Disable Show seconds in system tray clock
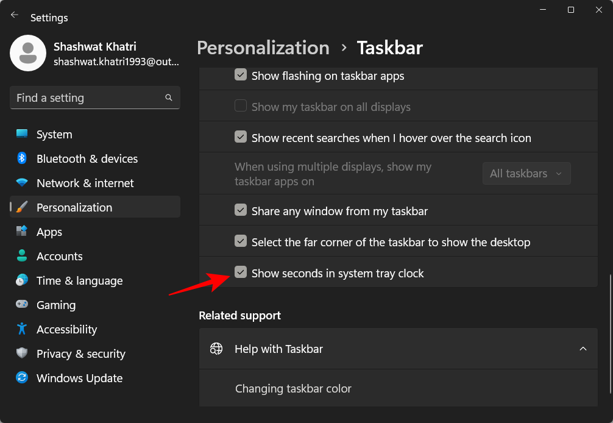This screenshot has width=613, height=423. [241, 273]
